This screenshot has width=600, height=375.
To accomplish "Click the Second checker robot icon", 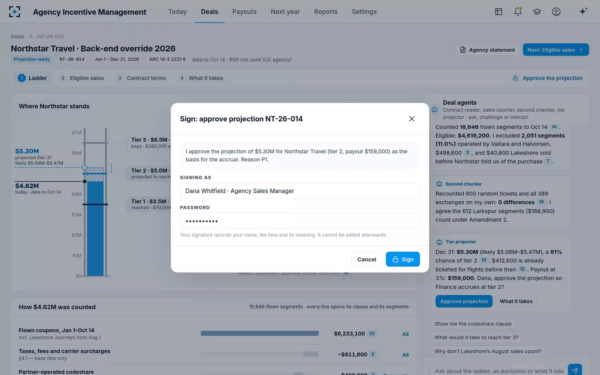I will [x=439, y=184].
